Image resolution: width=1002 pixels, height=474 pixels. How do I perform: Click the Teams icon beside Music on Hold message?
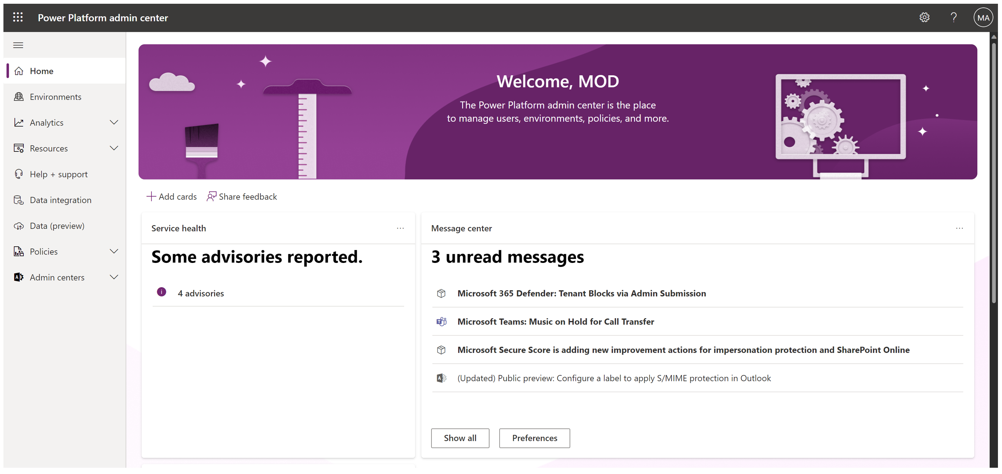click(x=441, y=322)
